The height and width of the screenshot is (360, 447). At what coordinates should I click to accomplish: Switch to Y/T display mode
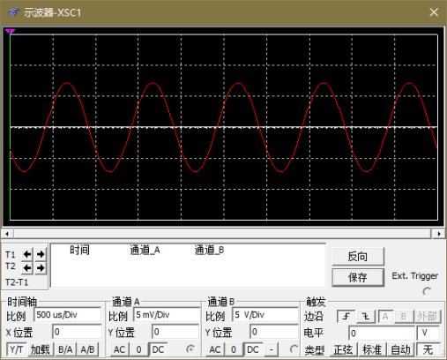click(x=17, y=349)
